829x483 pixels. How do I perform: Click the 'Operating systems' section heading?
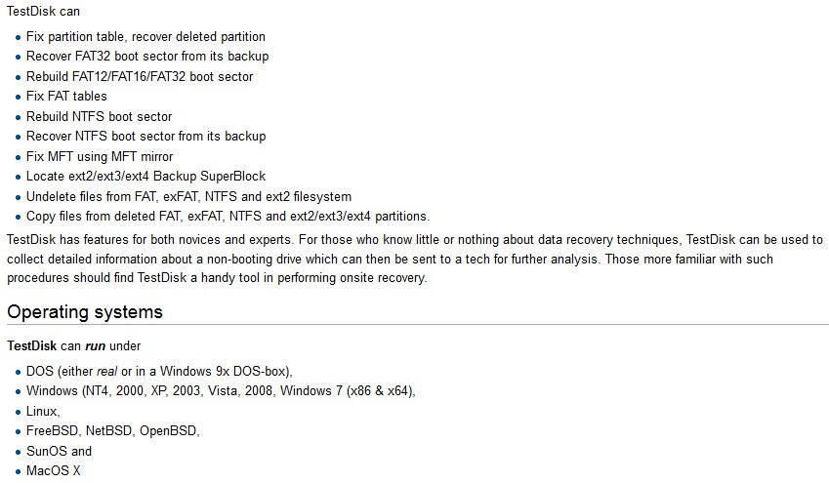click(85, 312)
